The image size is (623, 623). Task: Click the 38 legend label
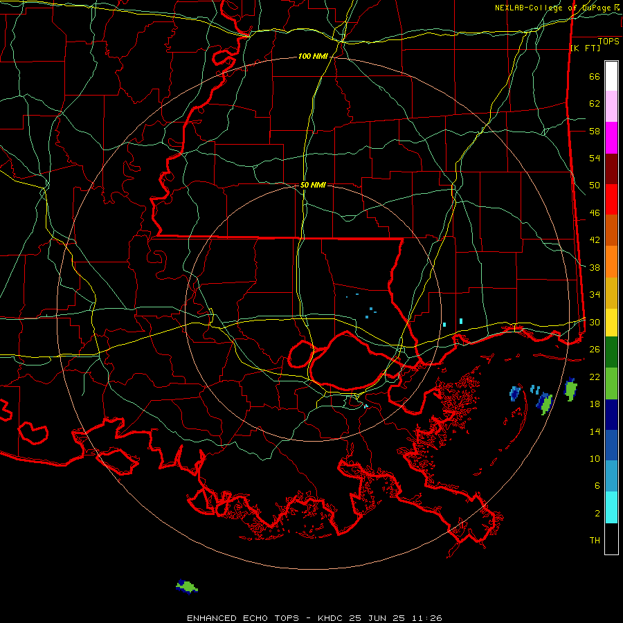click(x=595, y=267)
